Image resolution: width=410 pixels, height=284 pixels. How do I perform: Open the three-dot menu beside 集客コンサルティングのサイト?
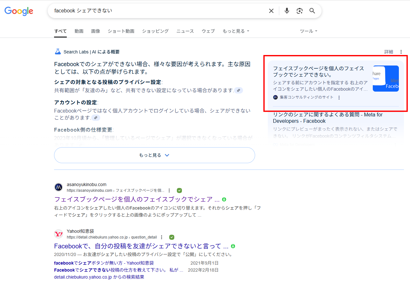(339, 98)
